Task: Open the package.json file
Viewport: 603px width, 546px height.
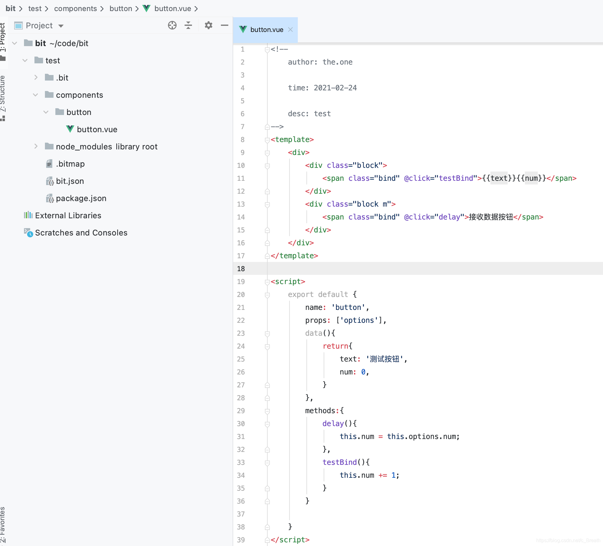Action: 81,198
